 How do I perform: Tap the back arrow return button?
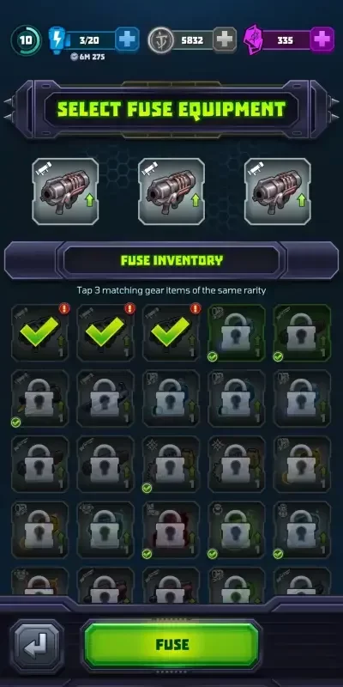pos(37,647)
